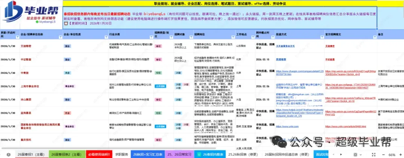404x158 pixels.
Task: Select the 上海市事业单位 name cell
Action: pos(41,86)
